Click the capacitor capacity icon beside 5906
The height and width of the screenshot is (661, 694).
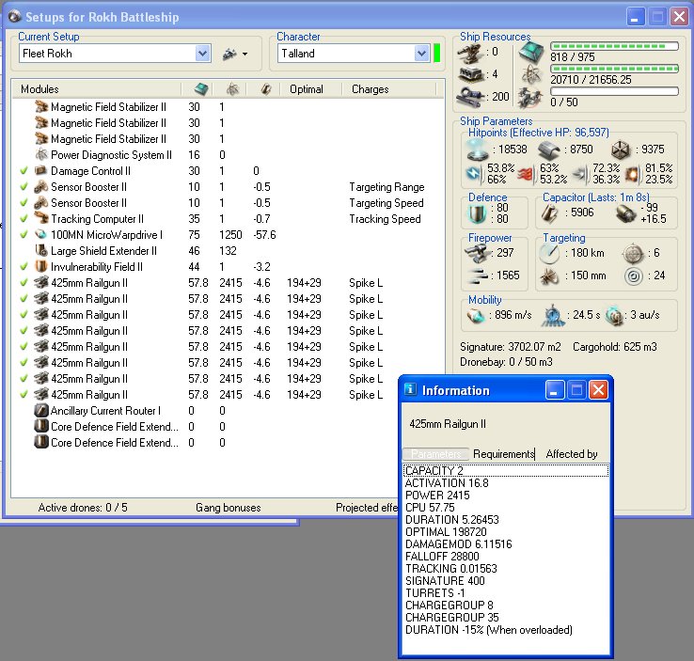(550, 213)
